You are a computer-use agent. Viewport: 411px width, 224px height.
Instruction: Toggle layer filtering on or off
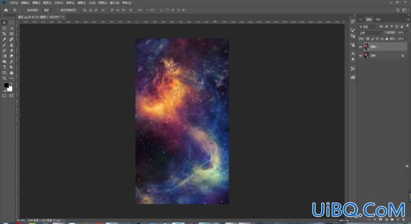(408, 26)
